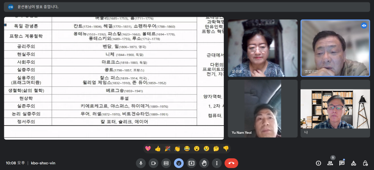Image resolution: width=374 pixels, height=170 pixels.
Task: Mute the microphone in the call bar
Action: 141,163
